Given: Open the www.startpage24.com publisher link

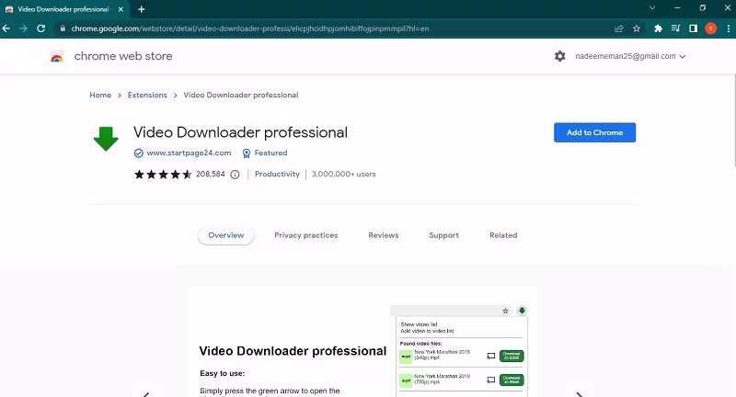Looking at the screenshot, I should pos(189,153).
